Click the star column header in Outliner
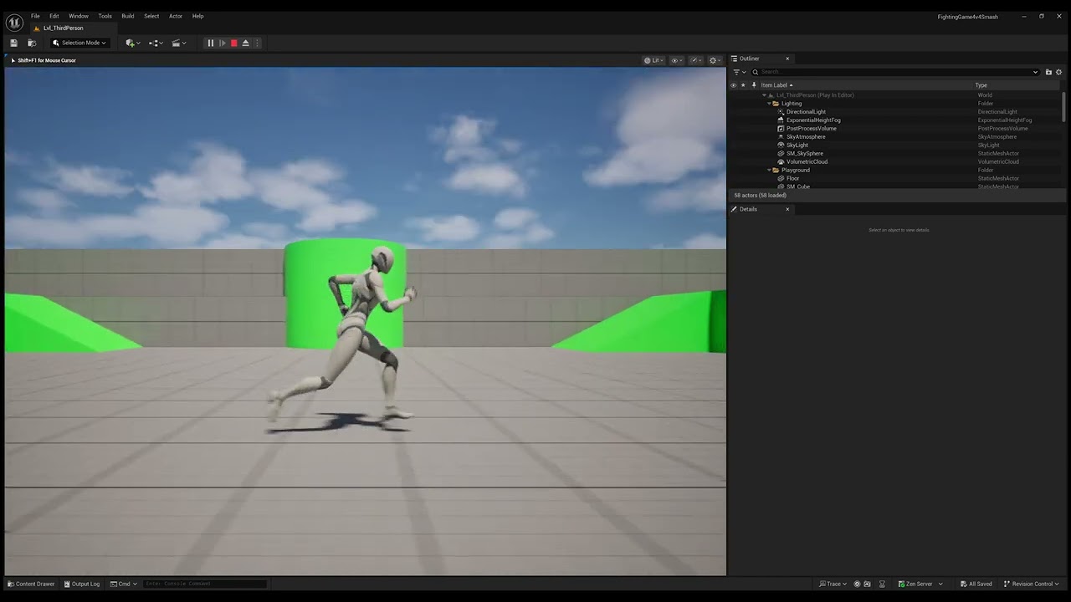 (743, 85)
